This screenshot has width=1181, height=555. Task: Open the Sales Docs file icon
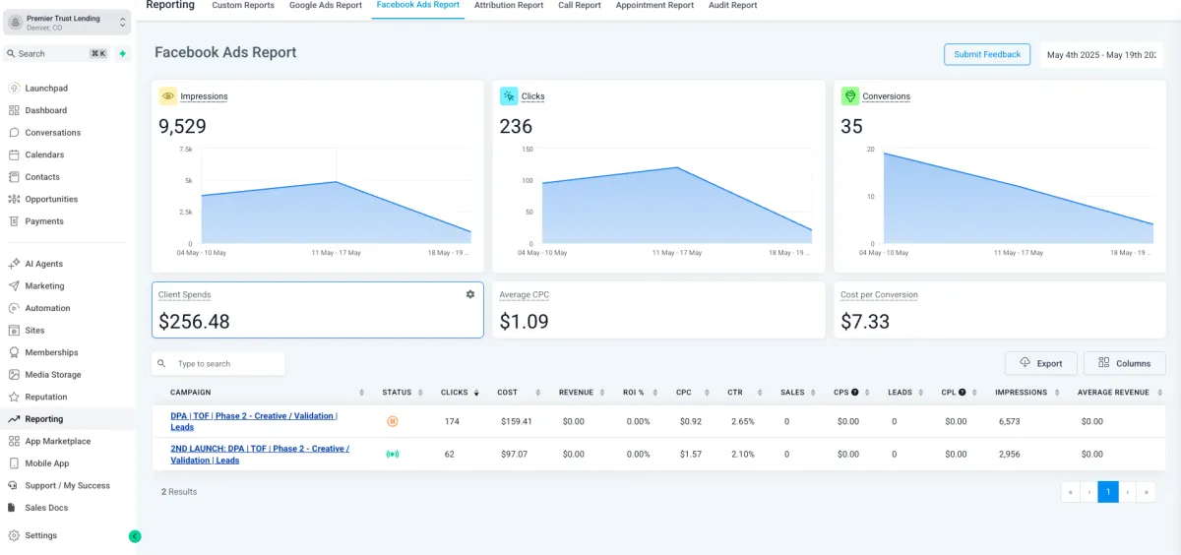12,508
